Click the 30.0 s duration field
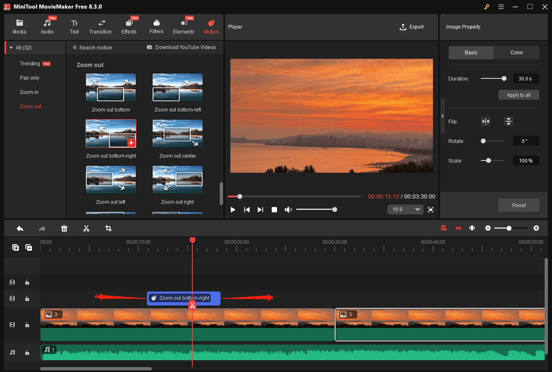This screenshot has width=552, height=372. pos(526,78)
